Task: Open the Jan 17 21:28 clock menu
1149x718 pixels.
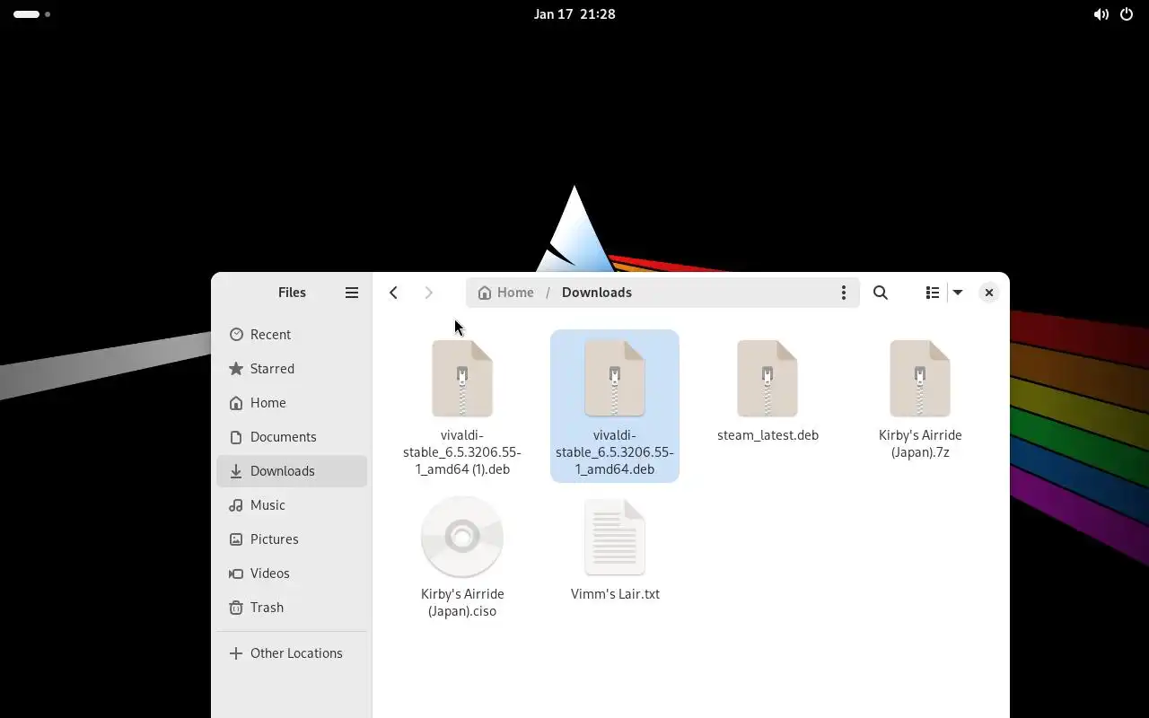Action: click(x=574, y=14)
